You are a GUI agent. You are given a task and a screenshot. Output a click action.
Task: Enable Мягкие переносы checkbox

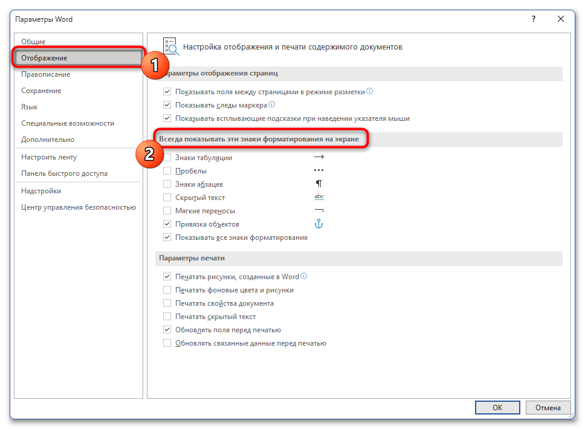click(167, 211)
